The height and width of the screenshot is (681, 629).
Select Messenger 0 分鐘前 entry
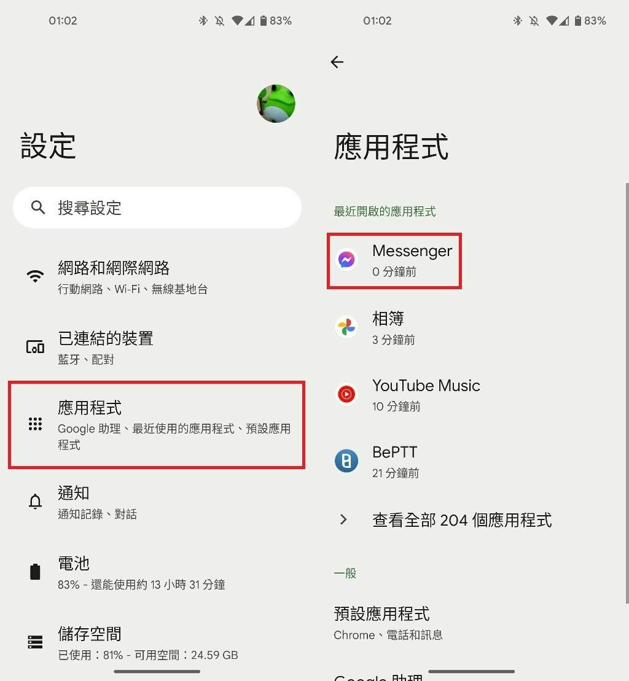tap(394, 260)
